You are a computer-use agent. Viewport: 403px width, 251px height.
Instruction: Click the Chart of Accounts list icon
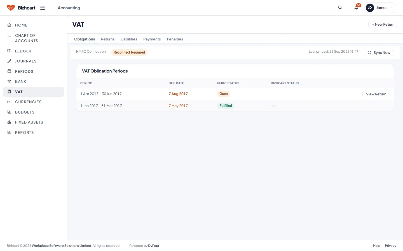click(x=9, y=38)
